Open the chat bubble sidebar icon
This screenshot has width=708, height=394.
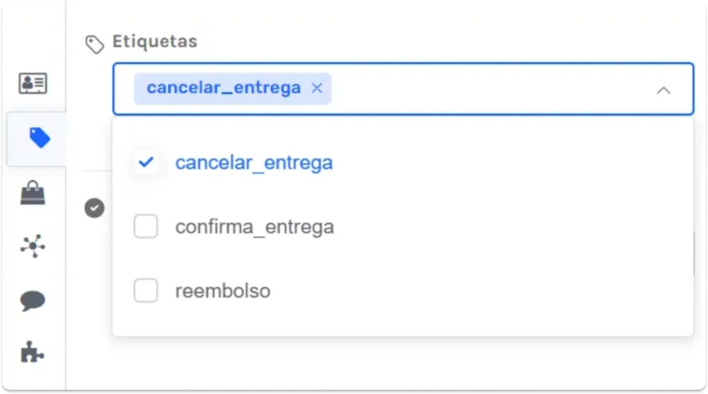32,301
